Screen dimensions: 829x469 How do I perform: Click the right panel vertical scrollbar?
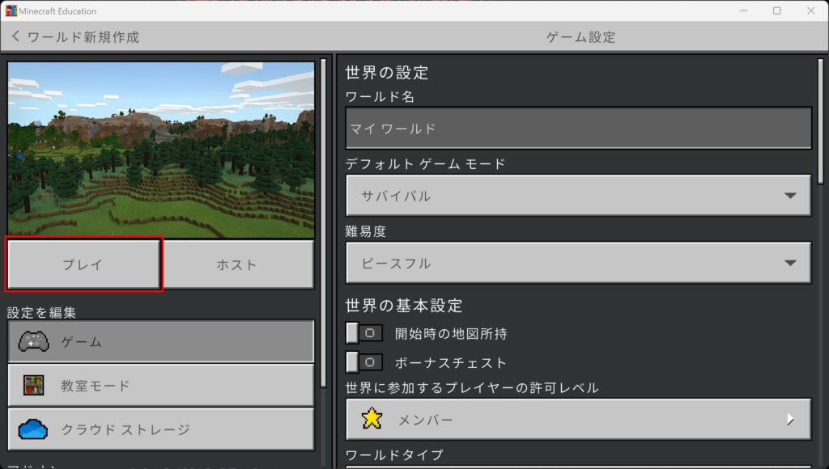(x=821, y=121)
